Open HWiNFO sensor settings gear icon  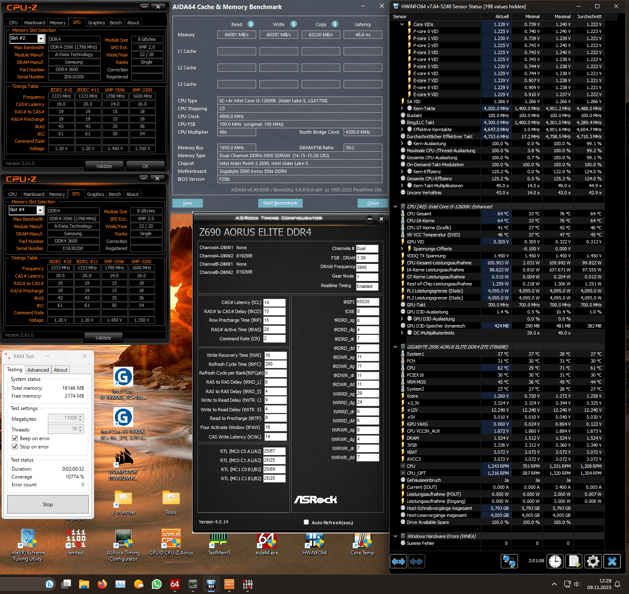[593, 561]
